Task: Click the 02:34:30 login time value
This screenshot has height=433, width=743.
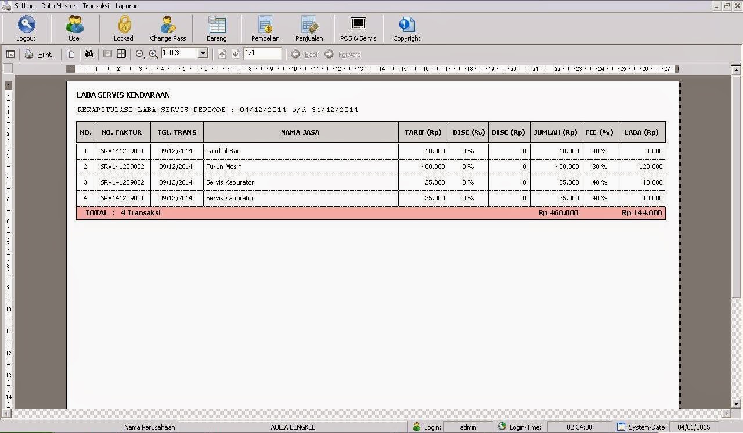Action: 579,427
